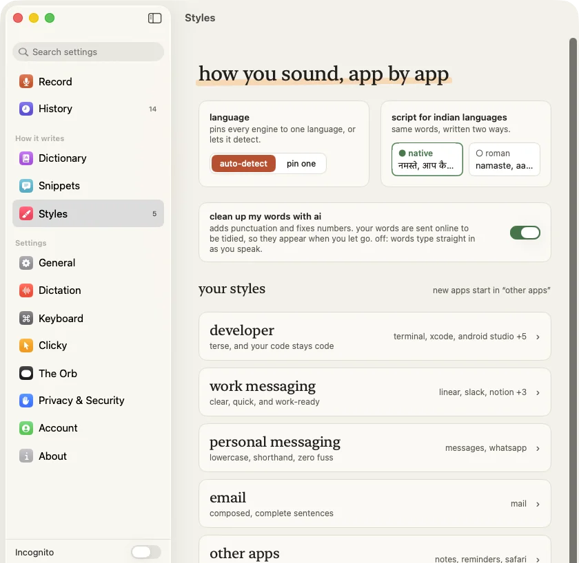Click 'terse, and your code stays code'
Image resolution: width=579 pixels, height=563 pixels.
272,346
